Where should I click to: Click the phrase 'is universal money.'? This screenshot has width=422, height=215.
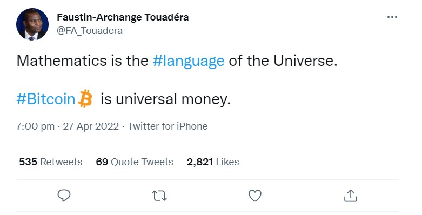click(x=165, y=99)
